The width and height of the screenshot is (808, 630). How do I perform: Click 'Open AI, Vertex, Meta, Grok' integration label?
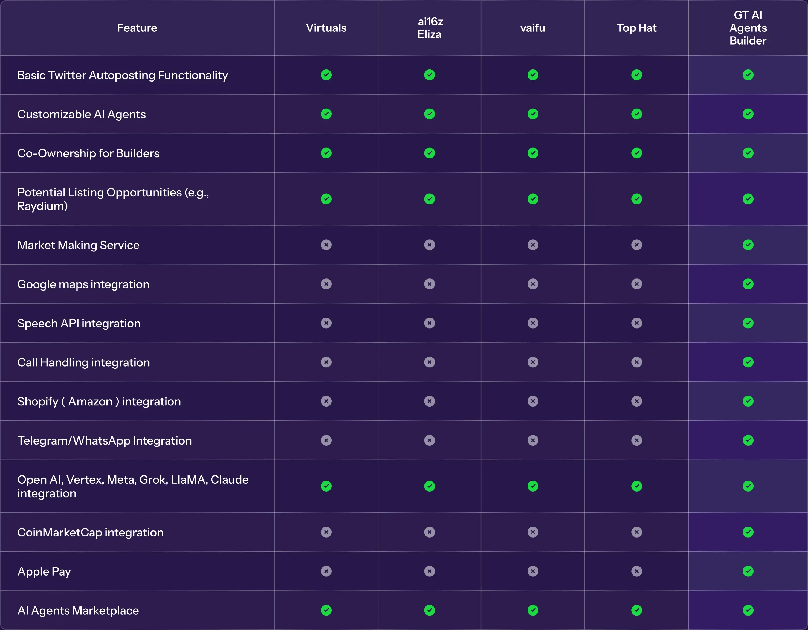[x=133, y=486]
